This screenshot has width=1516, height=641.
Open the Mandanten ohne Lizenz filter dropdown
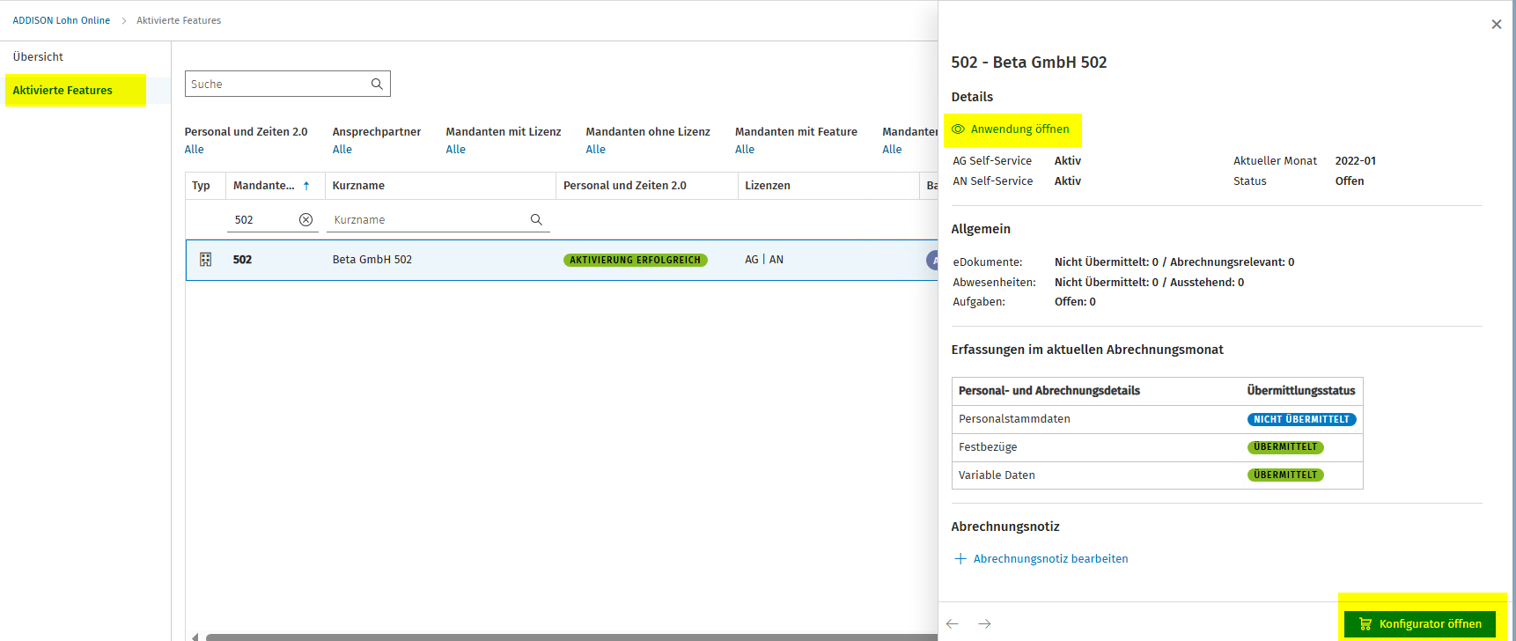click(596, 150)
